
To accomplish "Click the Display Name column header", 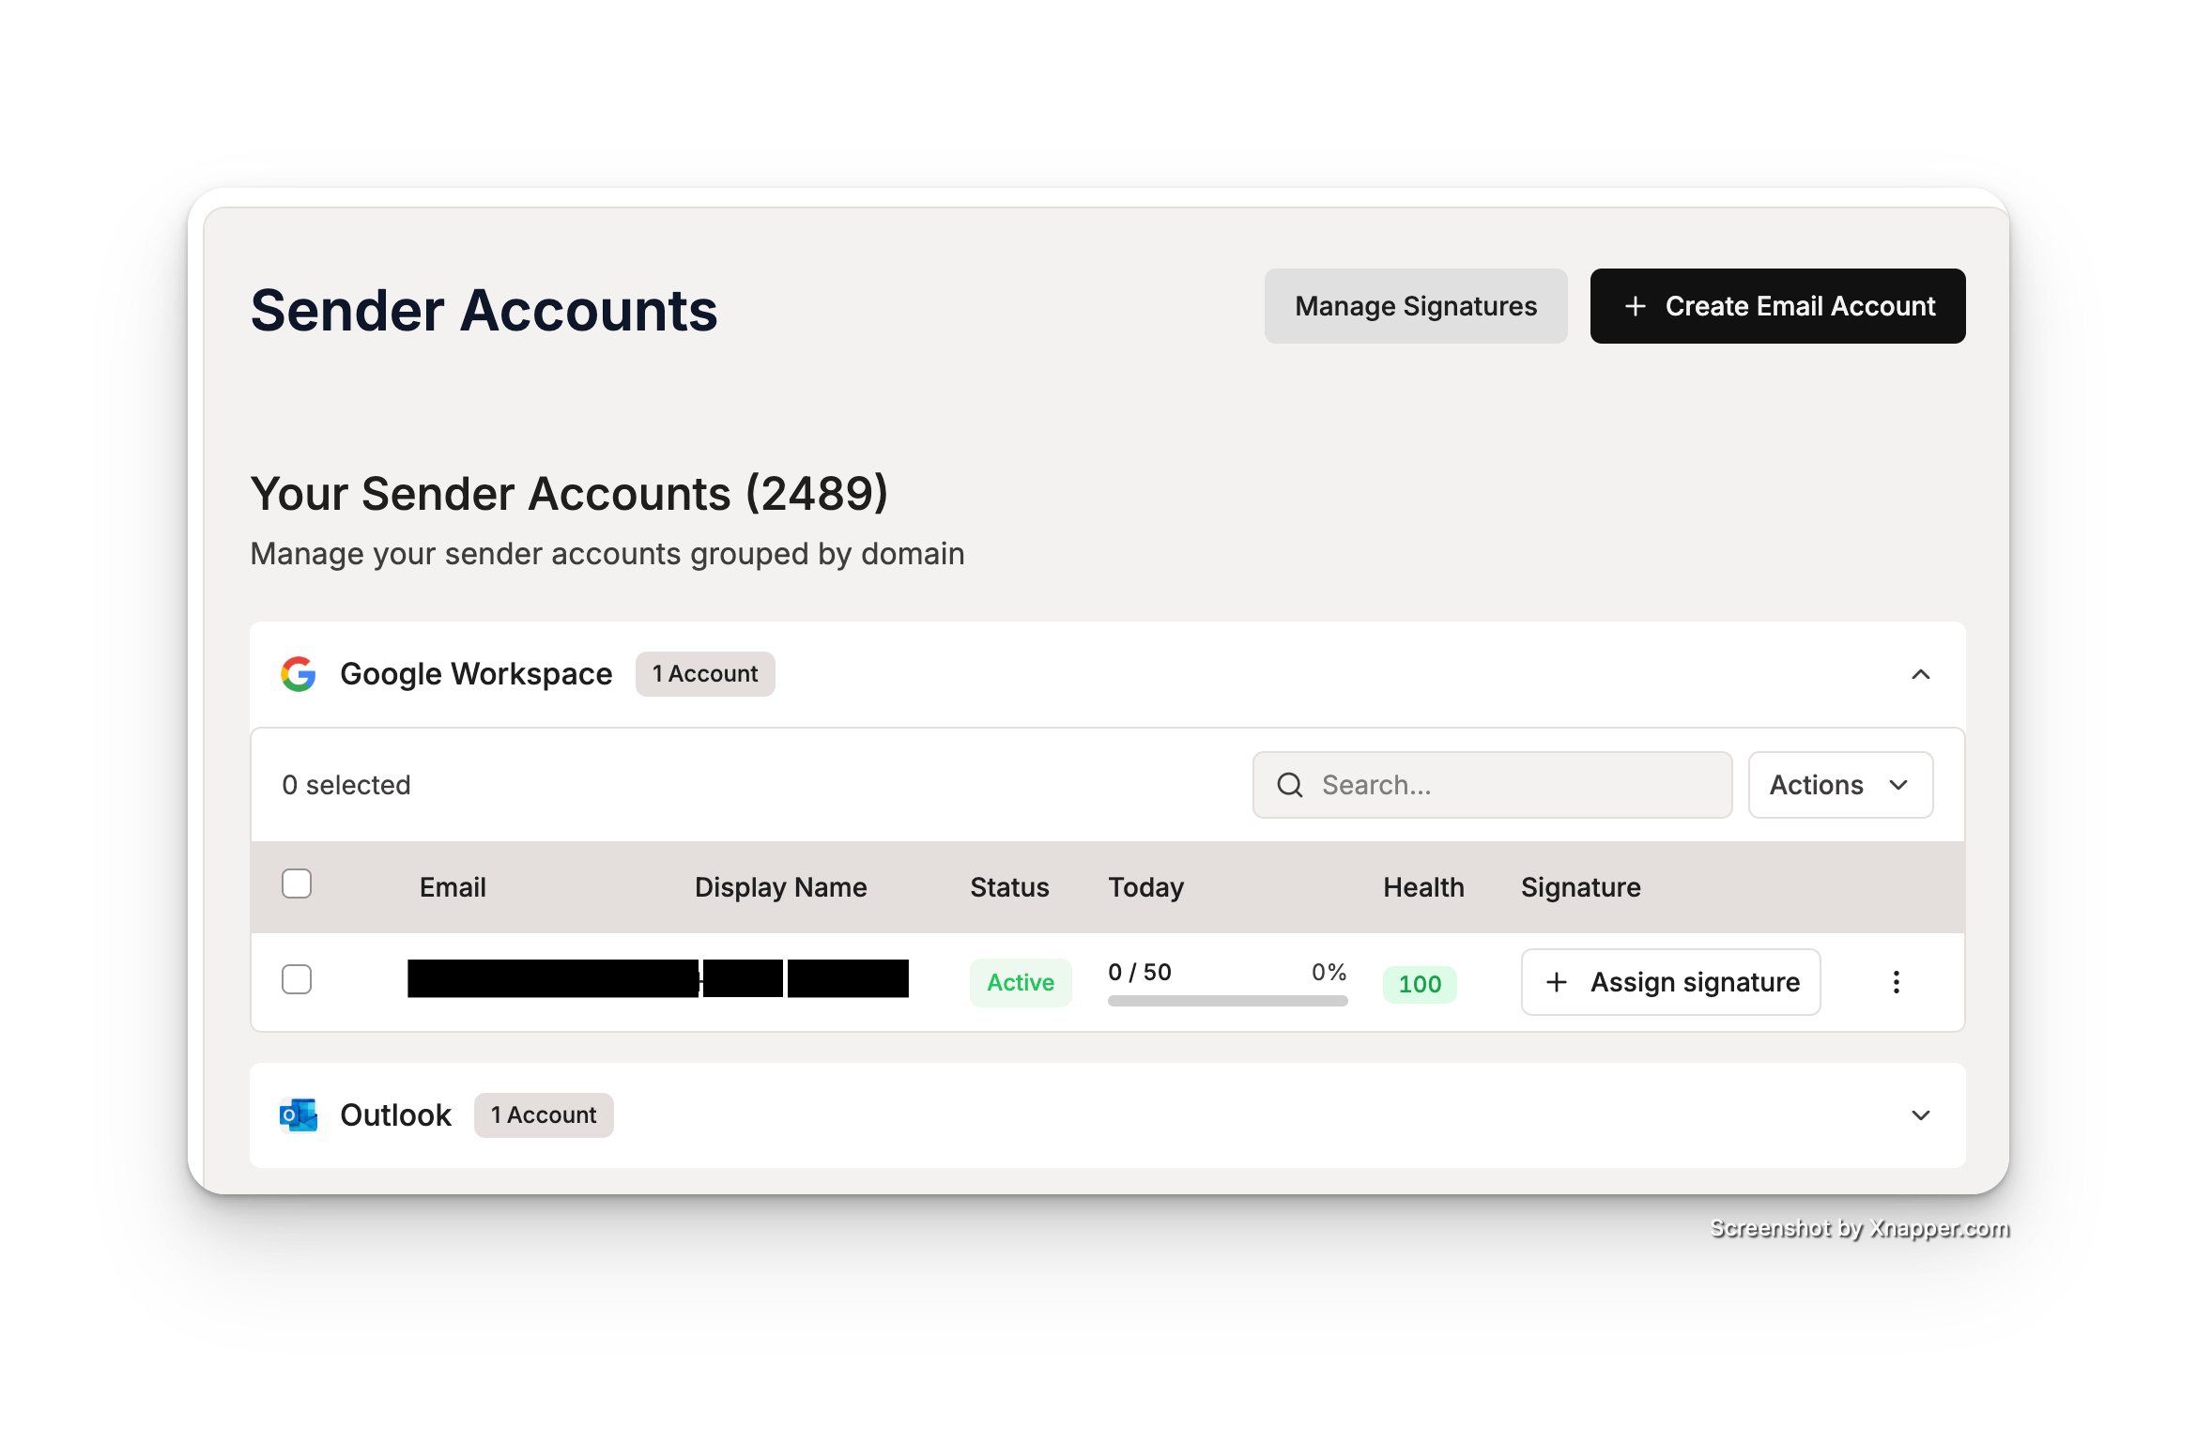I will 781,887.
